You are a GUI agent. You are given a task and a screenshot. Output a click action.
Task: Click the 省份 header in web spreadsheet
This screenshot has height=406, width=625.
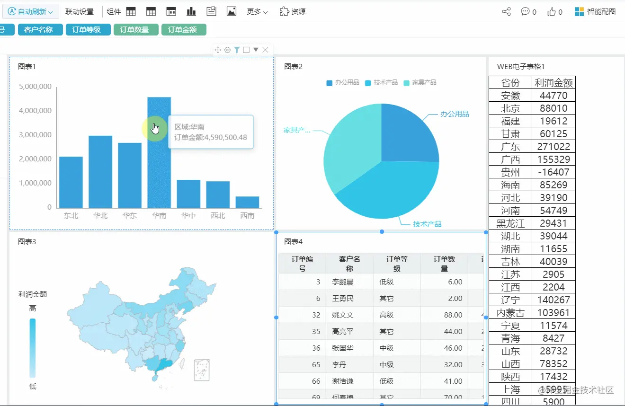point(510,83)
